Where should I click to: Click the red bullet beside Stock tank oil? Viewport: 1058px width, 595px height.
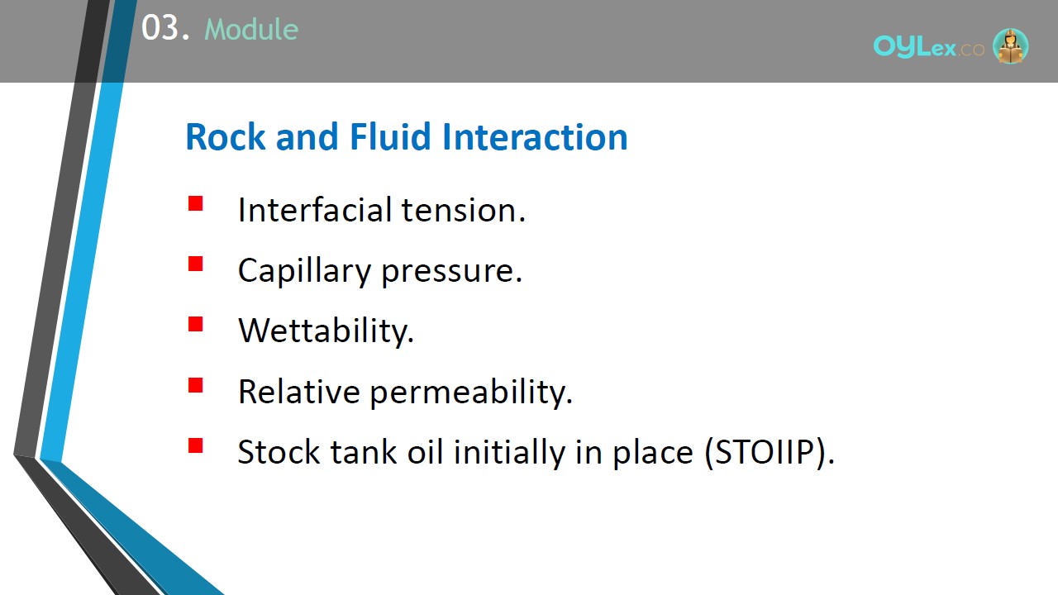[x=196, y=445]
